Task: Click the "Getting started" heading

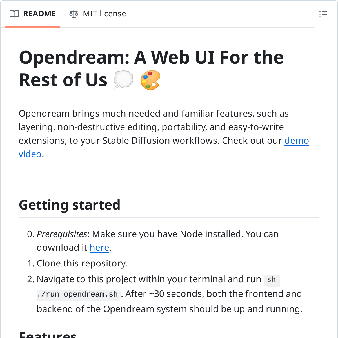Action: [x=70, y=205]
